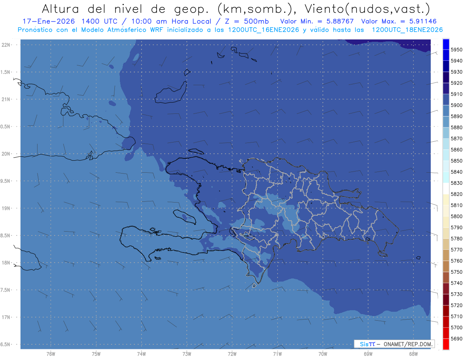This screenshot has height=359, width=464.
Task: Click the '5750' color bar label
Action: [457, 272]
